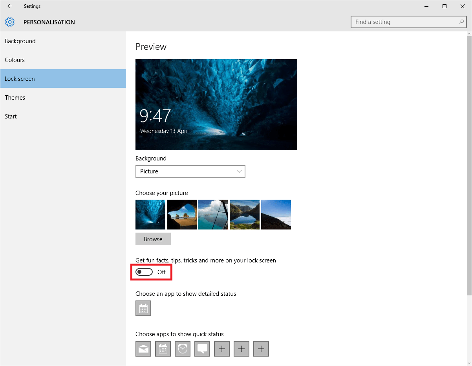Click the Personalisation gear icon
472x366 pixels.
(x=10, y=22)
